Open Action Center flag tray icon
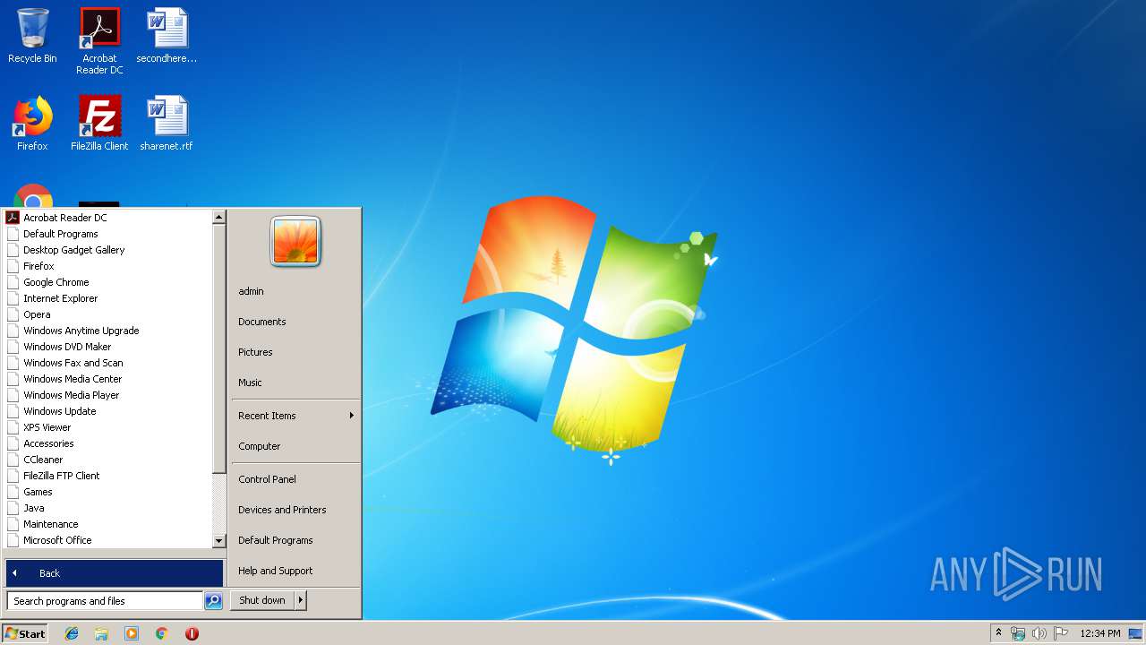 pos(1061,633)
